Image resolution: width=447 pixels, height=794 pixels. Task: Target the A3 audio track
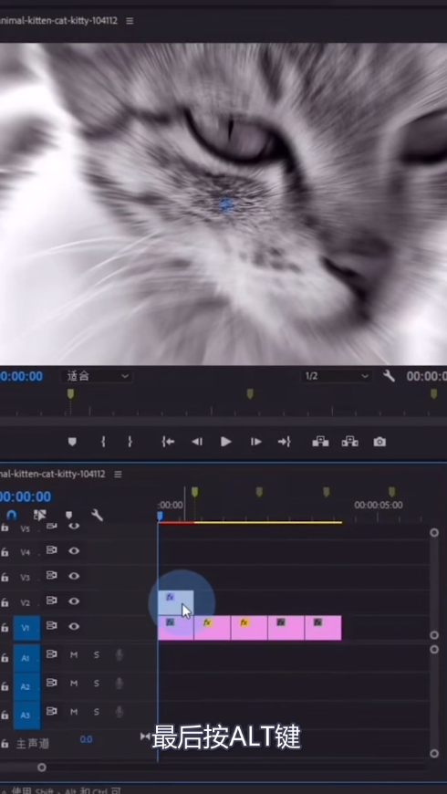click(x=26, y=715)
